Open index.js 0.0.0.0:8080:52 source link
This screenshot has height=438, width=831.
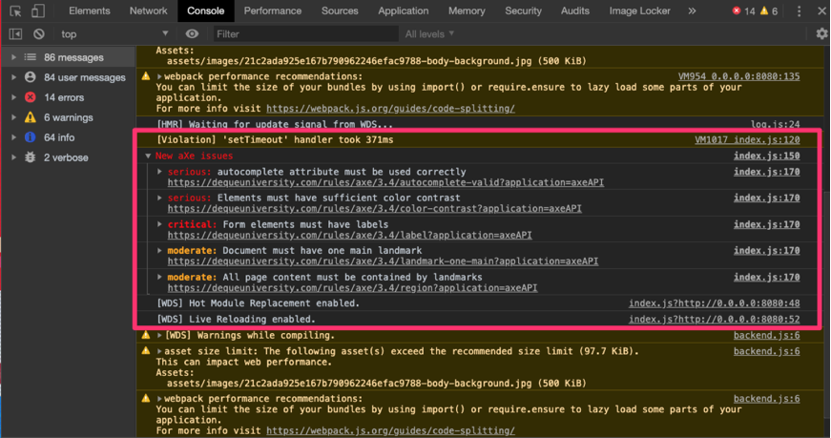click(715, 320)
